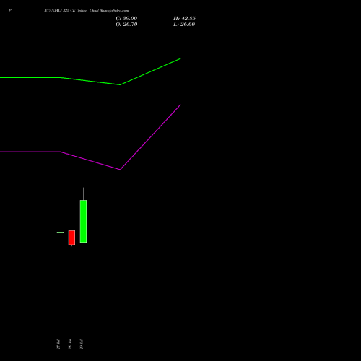The height and width of the screenshot is (361, 361).
Task: Click the high value H: 42.85
Action: pyautogui.click(x=184, y=19)
